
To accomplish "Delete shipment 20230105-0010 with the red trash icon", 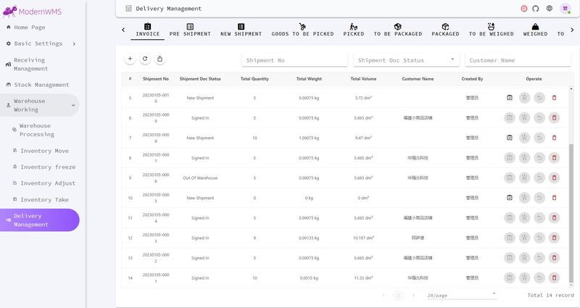I will pos(554,98).
